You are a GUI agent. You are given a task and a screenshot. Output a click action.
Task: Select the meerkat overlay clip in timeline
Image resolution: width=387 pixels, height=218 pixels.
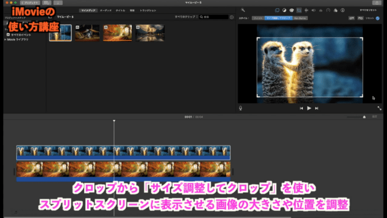123,153
